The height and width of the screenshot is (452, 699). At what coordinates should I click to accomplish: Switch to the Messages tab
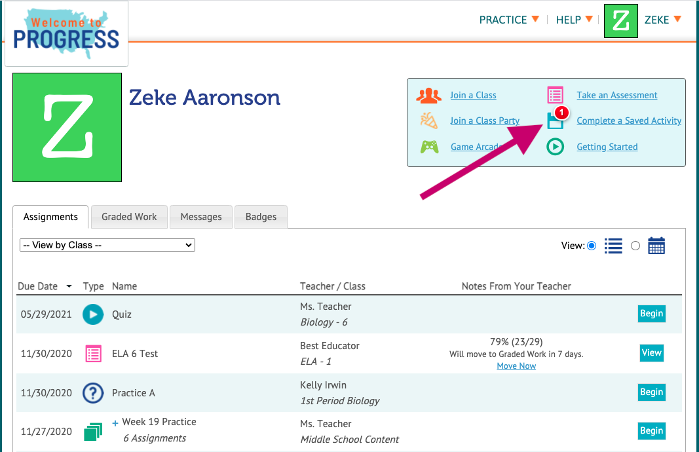click(x=201, y=217)
